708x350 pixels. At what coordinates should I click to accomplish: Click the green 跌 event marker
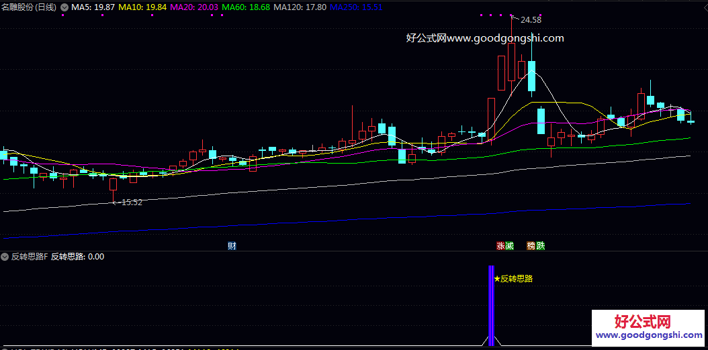click(x=540, y=246)
